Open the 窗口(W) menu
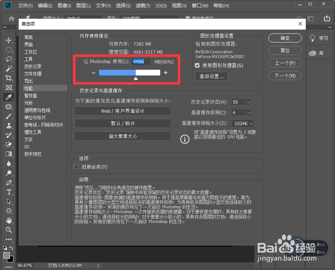Screen dimensions: 335x270 (x=200, y=5)
